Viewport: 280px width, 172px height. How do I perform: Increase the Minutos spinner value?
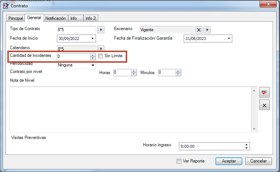tap(178, 71)
